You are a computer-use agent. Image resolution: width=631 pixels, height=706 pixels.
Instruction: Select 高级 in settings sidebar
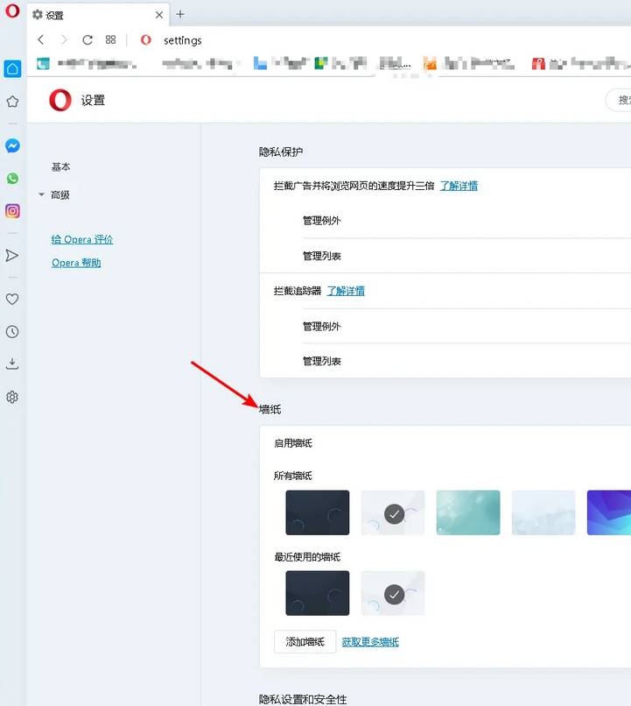(60, 195)
